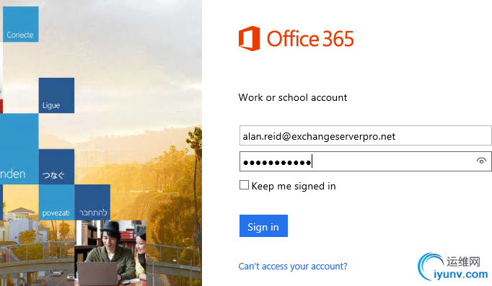Focus the password input field
This screenshot has height=286, width=492.
click(x=365, y=161)
